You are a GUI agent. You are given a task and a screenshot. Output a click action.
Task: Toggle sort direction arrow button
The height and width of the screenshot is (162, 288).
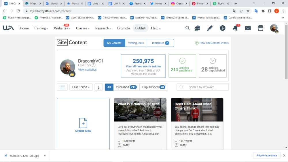(x=98, y=87)
